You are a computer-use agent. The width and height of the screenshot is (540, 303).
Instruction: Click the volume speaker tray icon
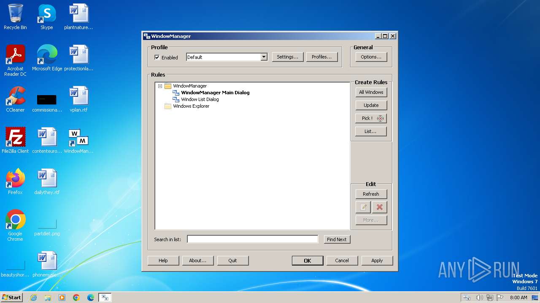coord(479,298)
